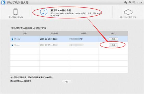Image resolution: width=144 pixels, height=94 pixels.
Task: Select the 2016-09-02 backup via 选定 button
Action: [113, 45]
